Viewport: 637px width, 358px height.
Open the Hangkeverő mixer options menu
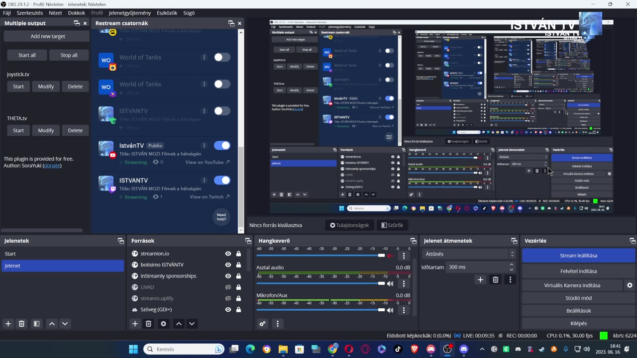(278, 324)
